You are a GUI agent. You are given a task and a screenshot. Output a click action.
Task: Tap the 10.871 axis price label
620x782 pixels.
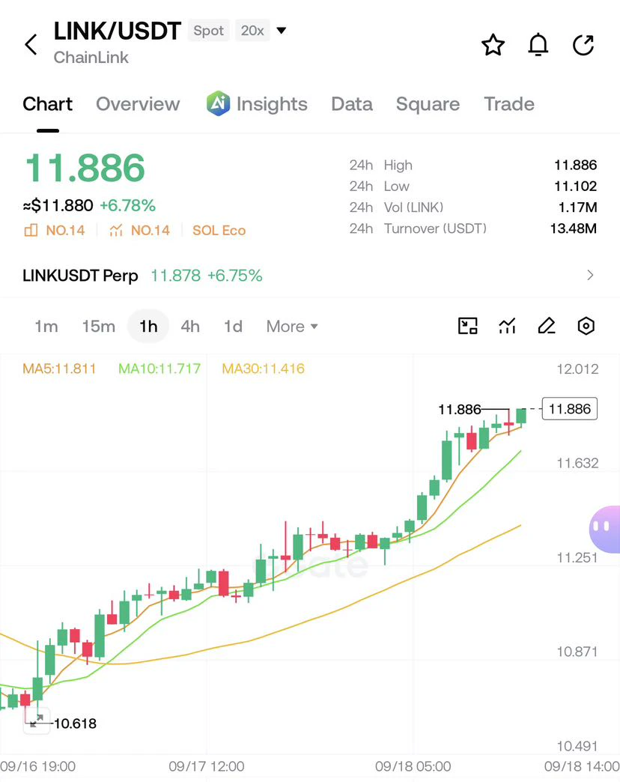pos(577,652)
